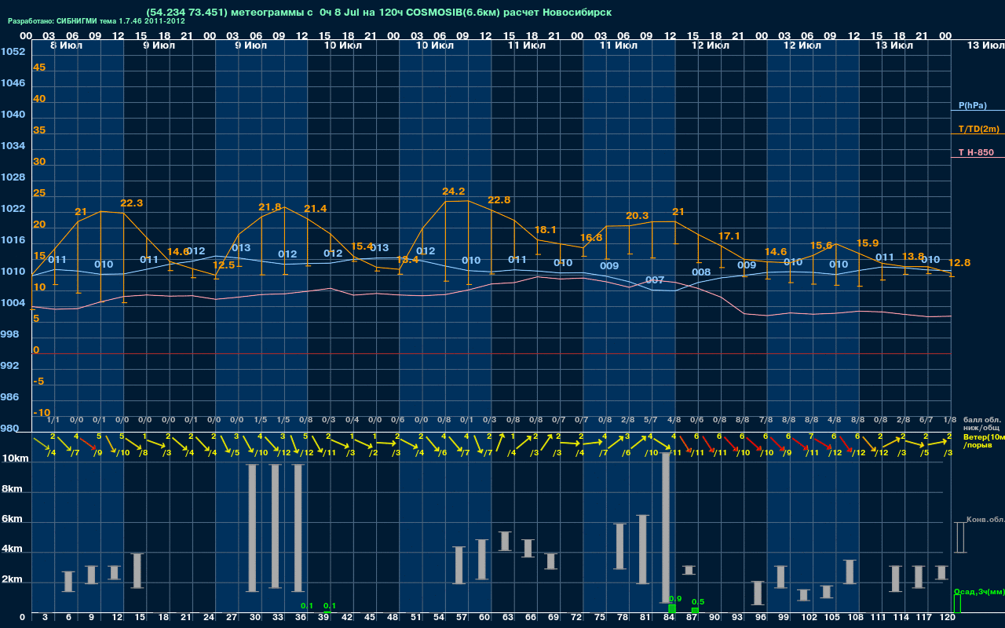Screen dimensions: 1005x628
Task: Click the hour 48 marker on bottom axis
Action: (x=393, y=618)
